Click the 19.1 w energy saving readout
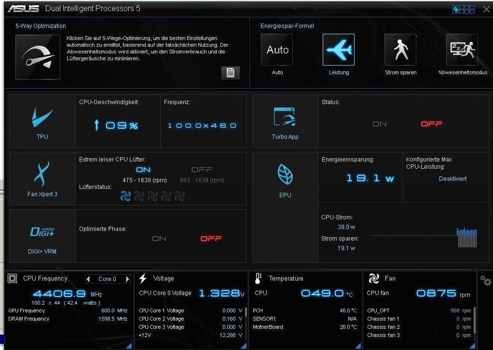Image resolution: width=493 pixels, height=350 pixels. tap(370, 178)
